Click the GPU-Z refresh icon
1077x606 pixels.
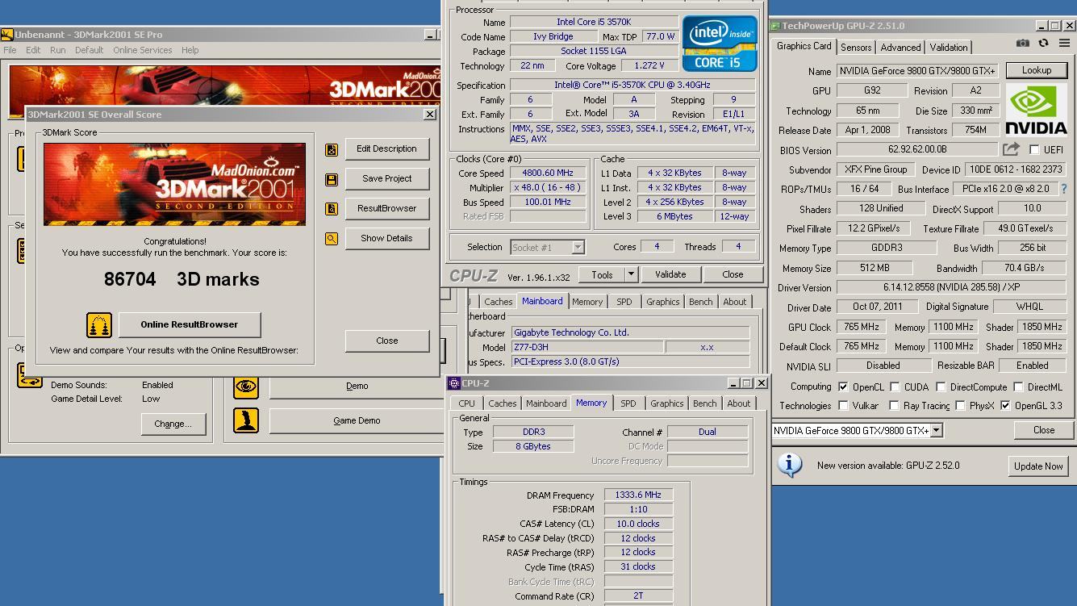click(x=1043, y=44)
